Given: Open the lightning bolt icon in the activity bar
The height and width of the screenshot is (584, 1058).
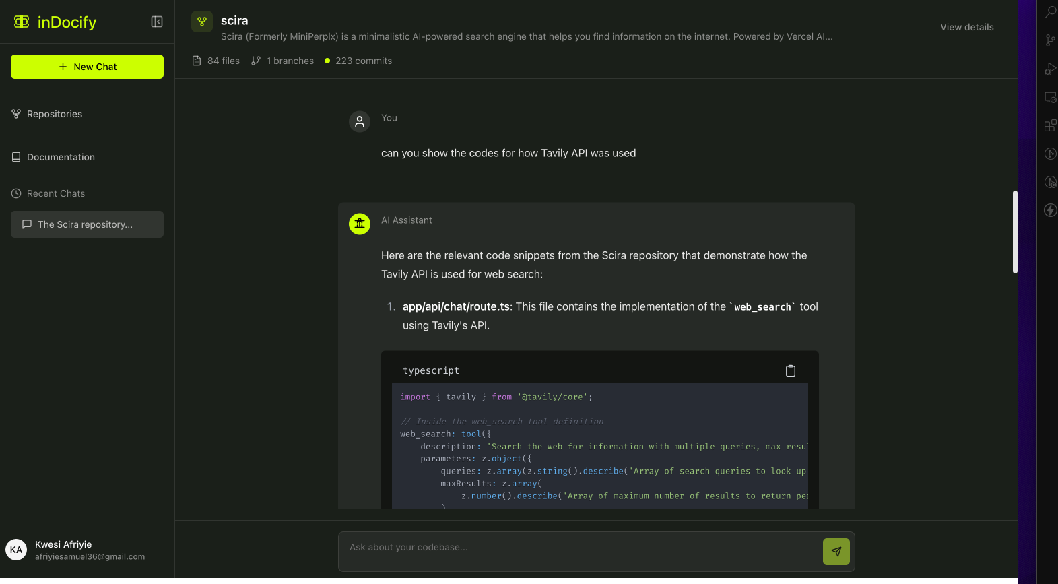Looking at the screenshot, I should (1051, 210).
